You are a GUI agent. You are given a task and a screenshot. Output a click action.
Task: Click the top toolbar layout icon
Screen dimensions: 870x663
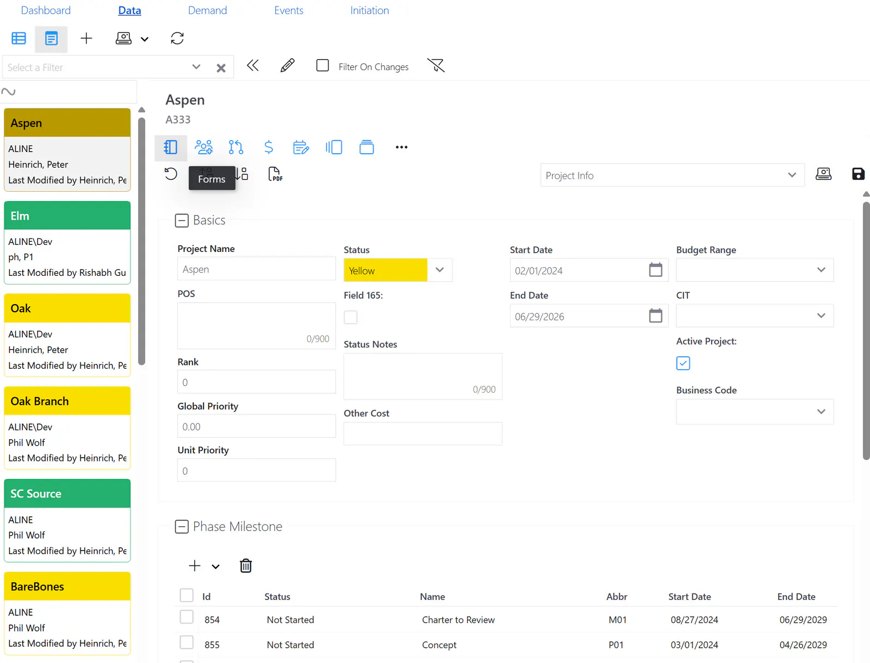(x=123, y=38)
